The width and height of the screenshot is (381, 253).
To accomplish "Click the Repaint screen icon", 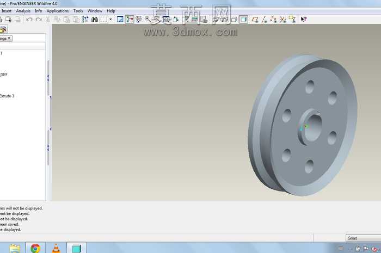I will [120, 20].
